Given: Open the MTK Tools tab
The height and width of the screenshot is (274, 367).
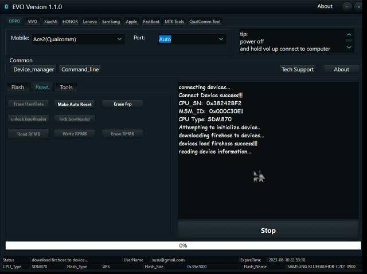Looking at the screenshot, I should pyautogui.click(x=174, y=22).
